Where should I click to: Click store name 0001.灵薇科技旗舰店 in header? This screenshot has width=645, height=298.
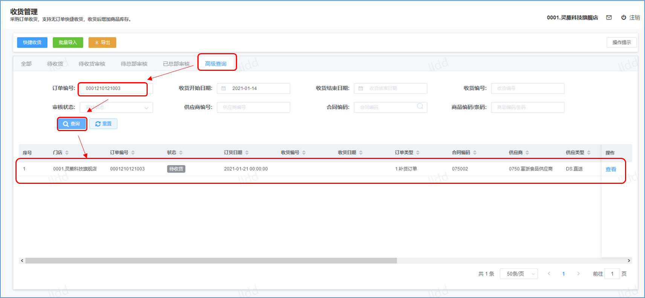tap(572, 17)
